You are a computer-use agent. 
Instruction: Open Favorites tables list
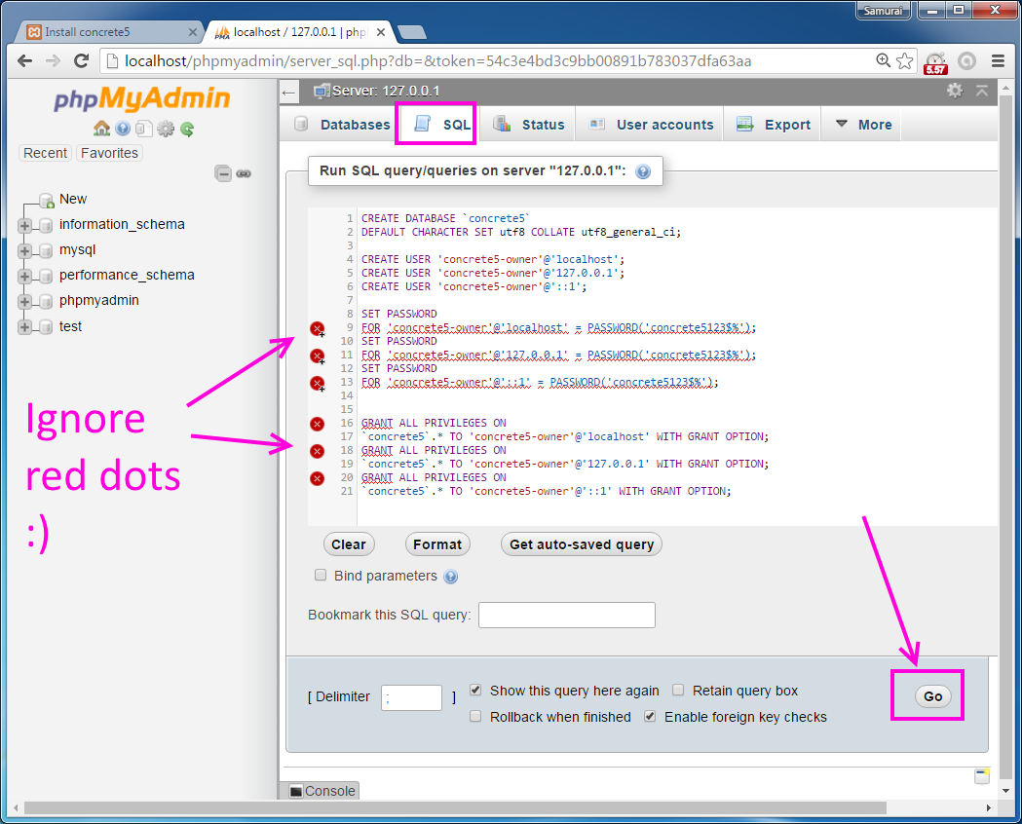point(109,153)
